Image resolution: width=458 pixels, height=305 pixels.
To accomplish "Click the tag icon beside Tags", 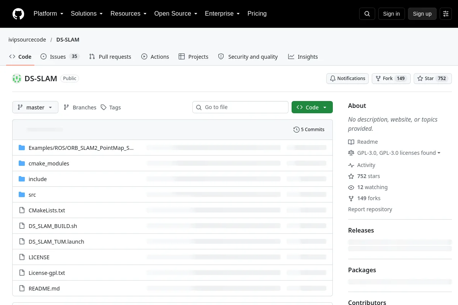I will tap(103, 108).
